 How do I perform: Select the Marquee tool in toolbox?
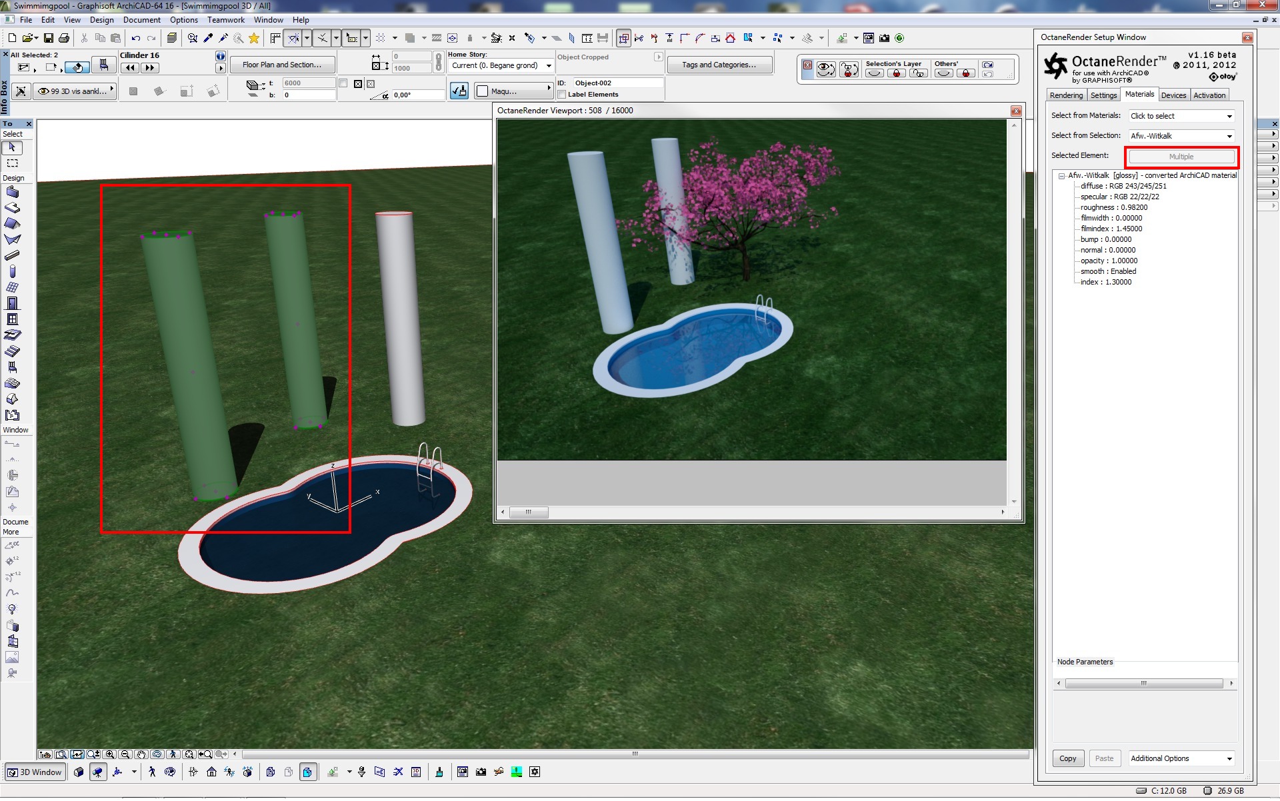(x=13, y=163)
